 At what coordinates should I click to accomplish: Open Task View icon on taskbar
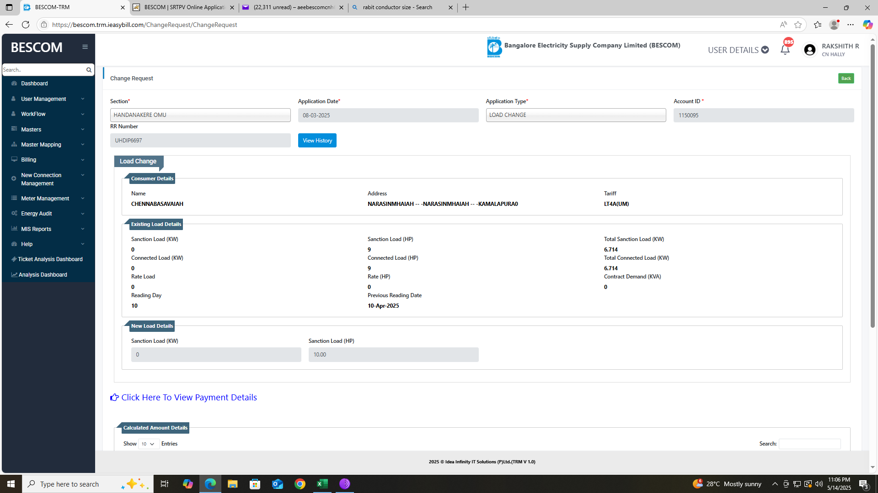pos(165,484)
